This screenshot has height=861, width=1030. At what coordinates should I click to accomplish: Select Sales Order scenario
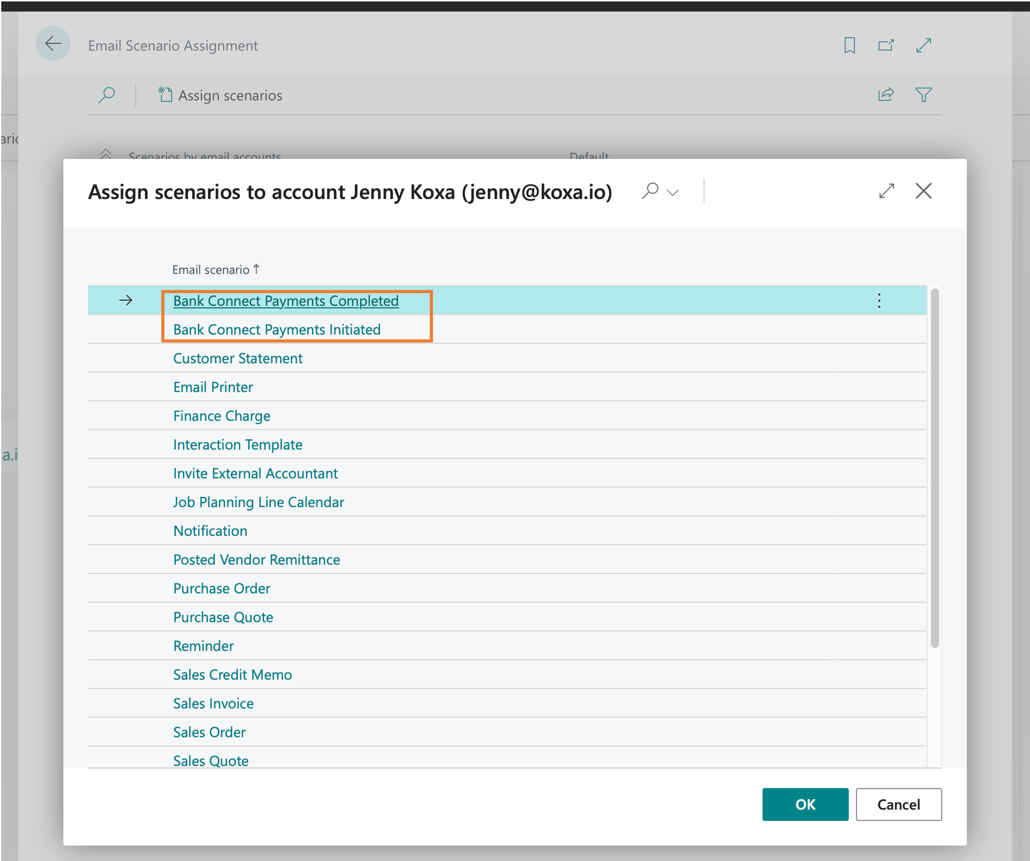(209, 733)
